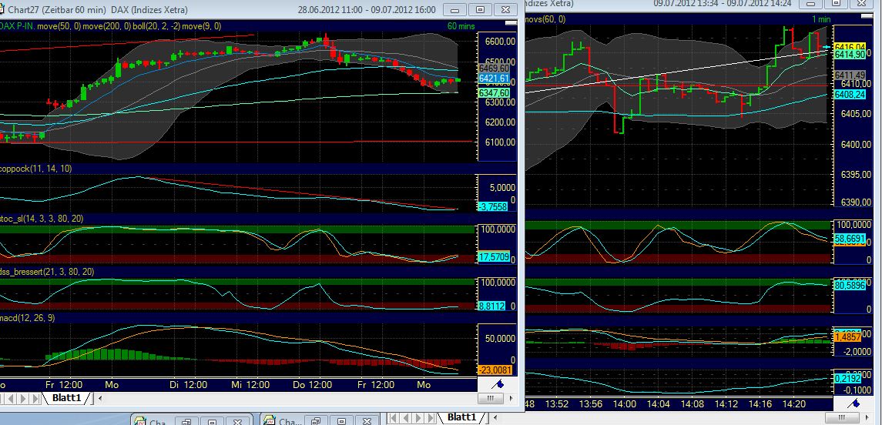882x425 pixels.
Task: Restore the first minimized Cha window
Action: 186,422
